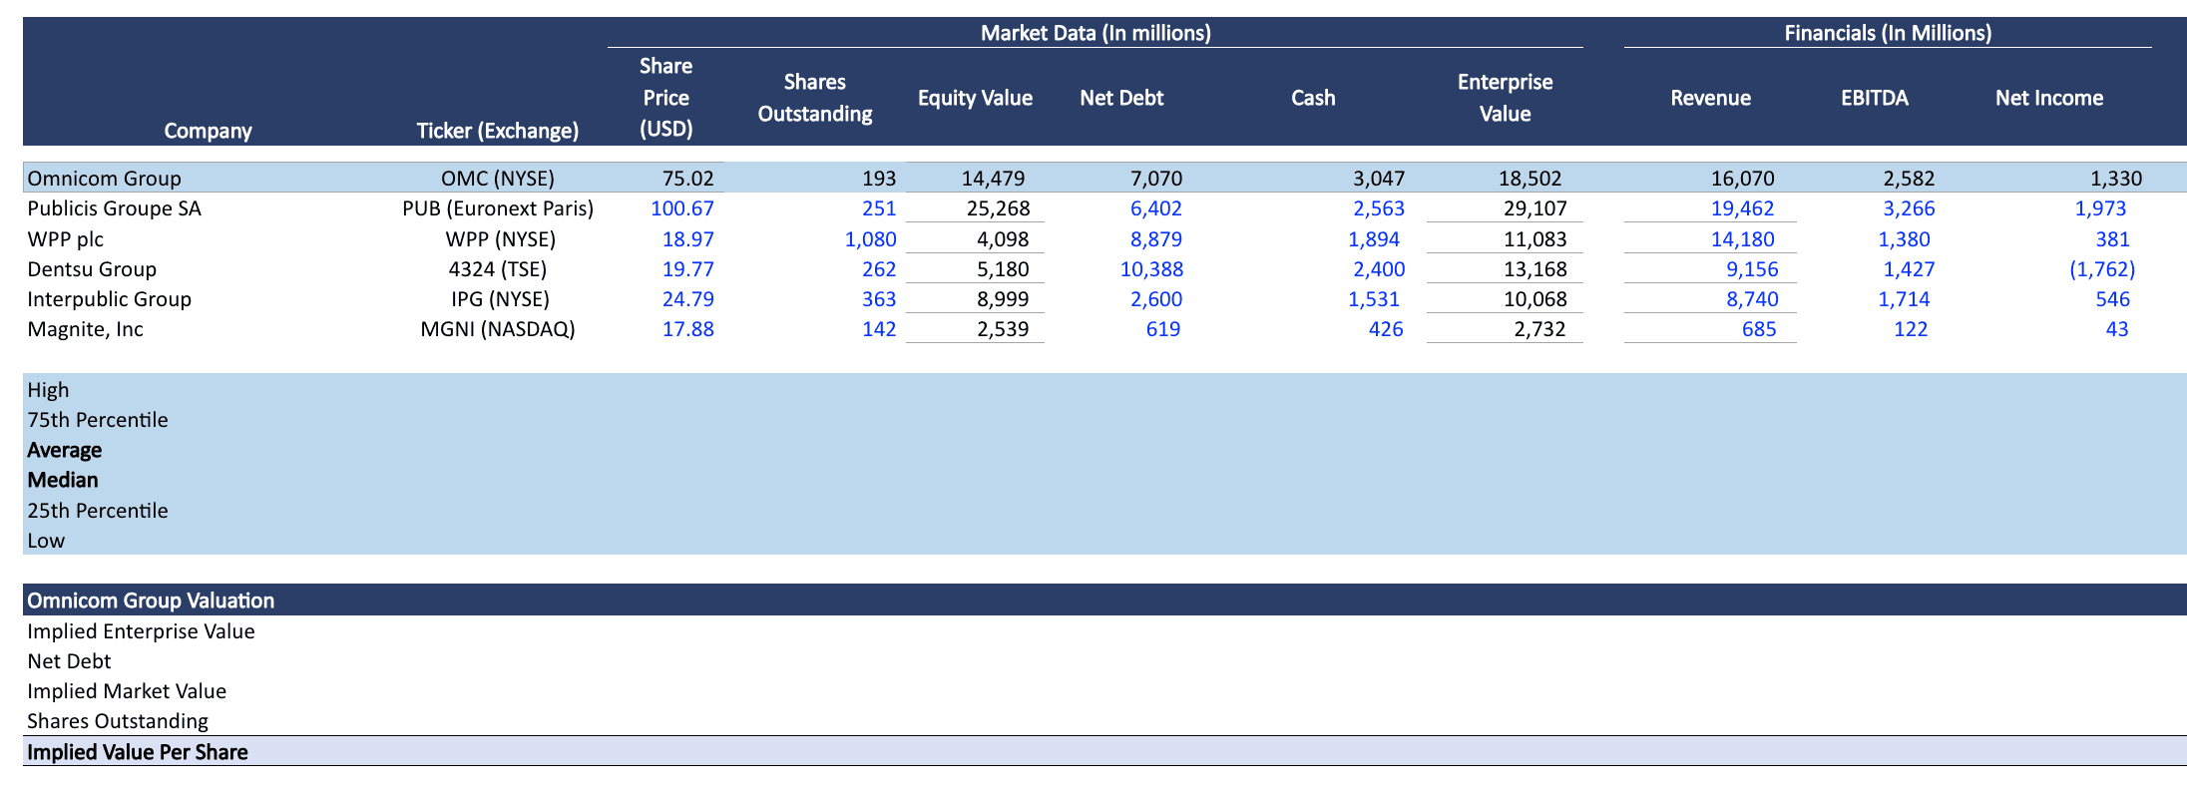This screenshot has width=2187, height=798.
Task: Click Omnicom cash value 3,047
Action: [x=1379, y=179]
